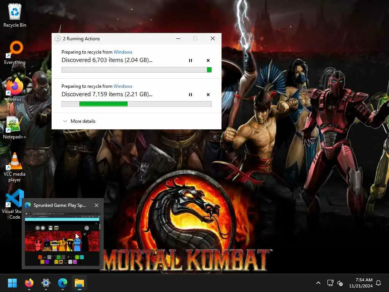Close the Sprunked Game preview thumbnail
The width and height of the screenshot is (389, 292).
click(x=96, y=205)
